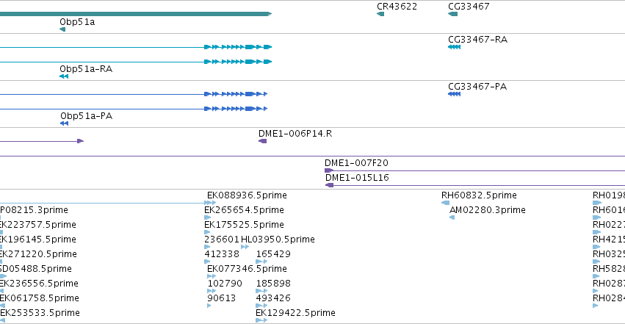Select the EK175525.5prime EST label
The image size is (625, 324).
244,225
